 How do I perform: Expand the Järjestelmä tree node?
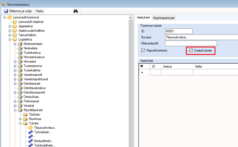[x=10, y=26]
